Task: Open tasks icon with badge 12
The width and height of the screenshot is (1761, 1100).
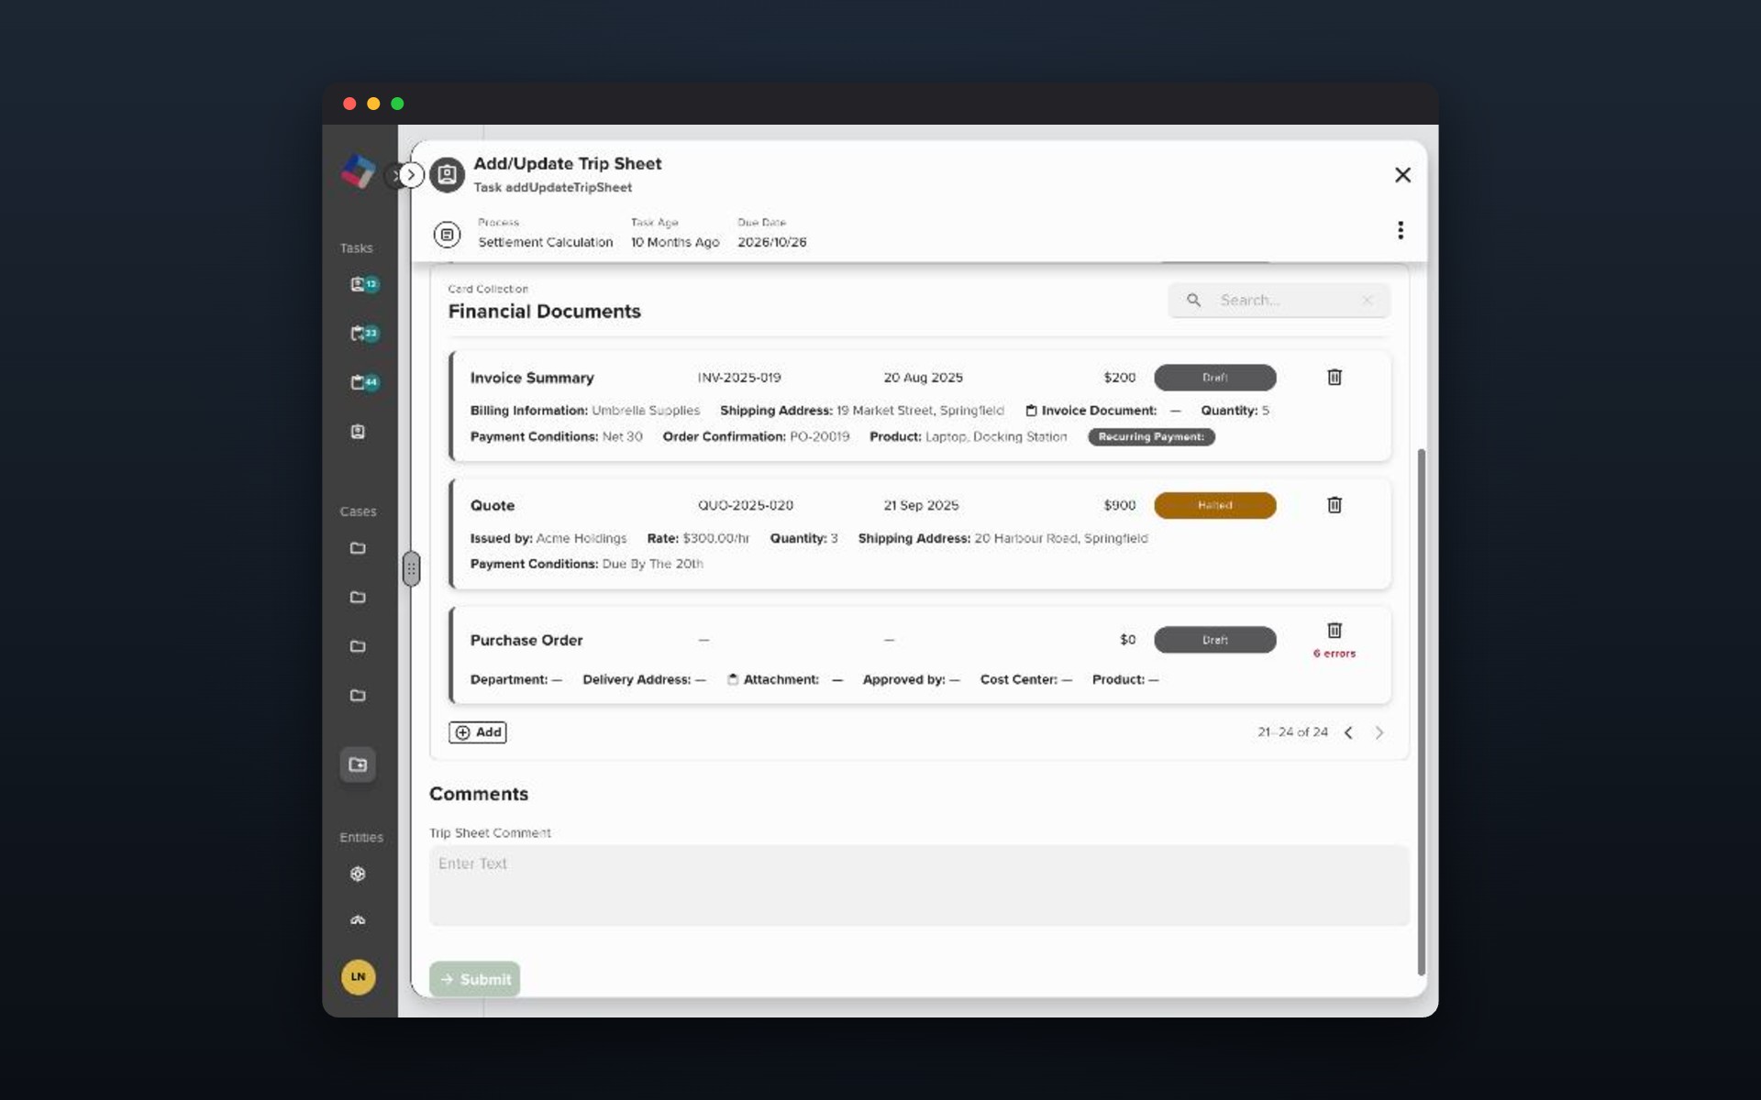Action: pos(364,284)
